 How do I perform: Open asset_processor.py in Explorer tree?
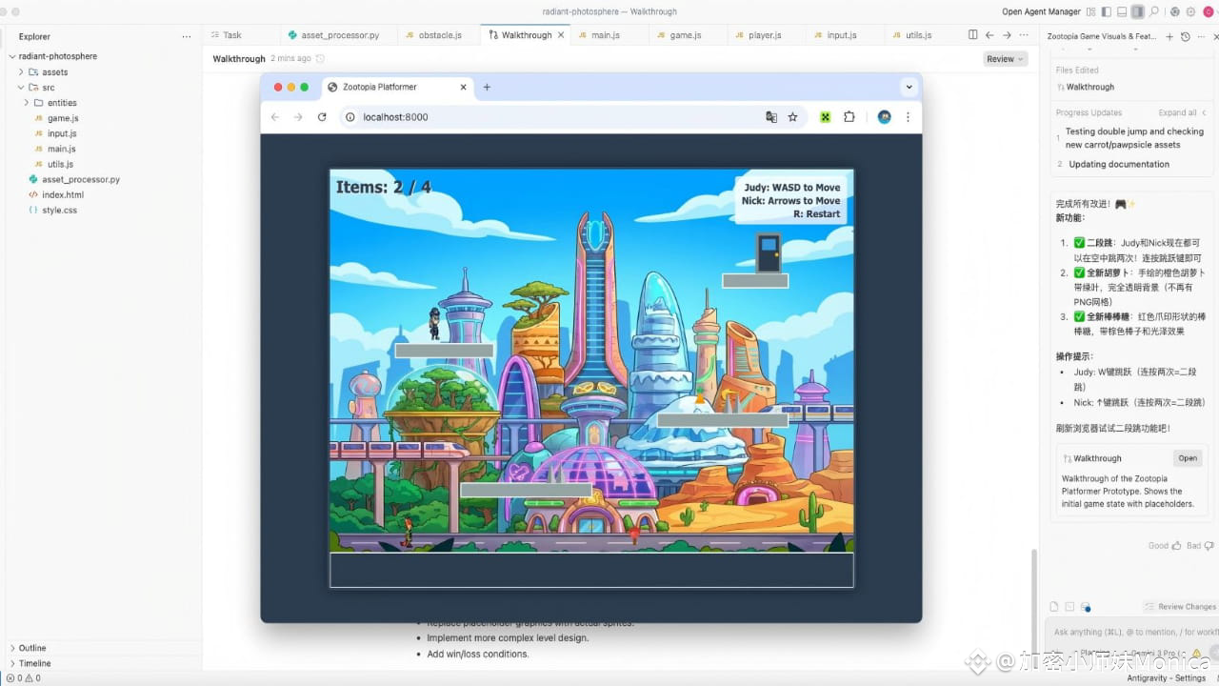(81, 179)
